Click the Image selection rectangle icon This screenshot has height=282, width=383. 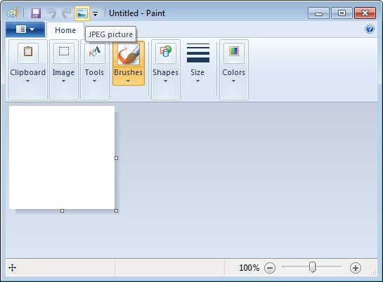64,52
